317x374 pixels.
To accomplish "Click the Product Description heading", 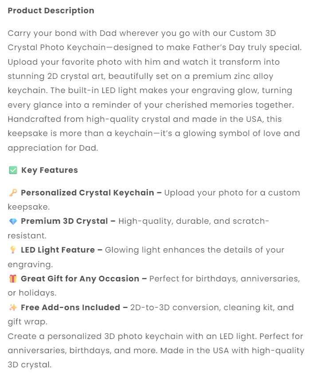I will click(x=51, y=11).
